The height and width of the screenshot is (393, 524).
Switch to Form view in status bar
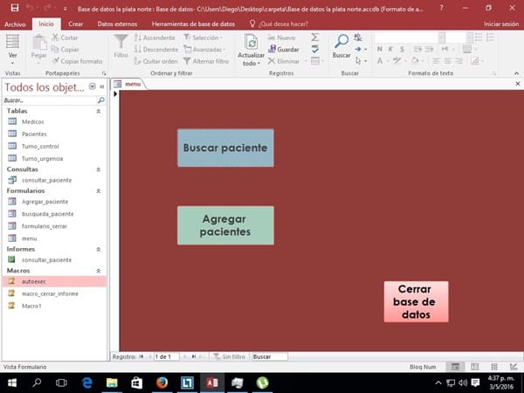(455, 367)
